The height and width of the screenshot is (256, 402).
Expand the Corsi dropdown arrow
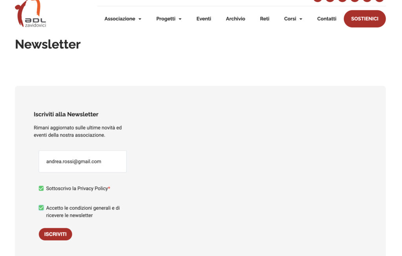coord(301,19)
